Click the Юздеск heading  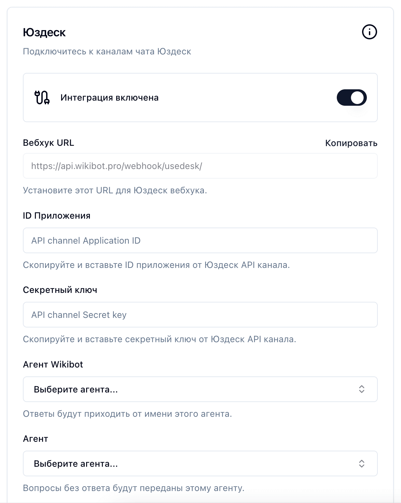(x=44, y=33)
